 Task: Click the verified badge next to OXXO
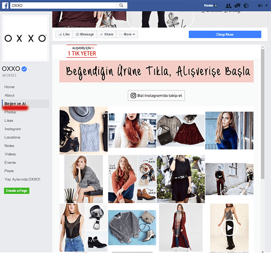click(24, 69)
